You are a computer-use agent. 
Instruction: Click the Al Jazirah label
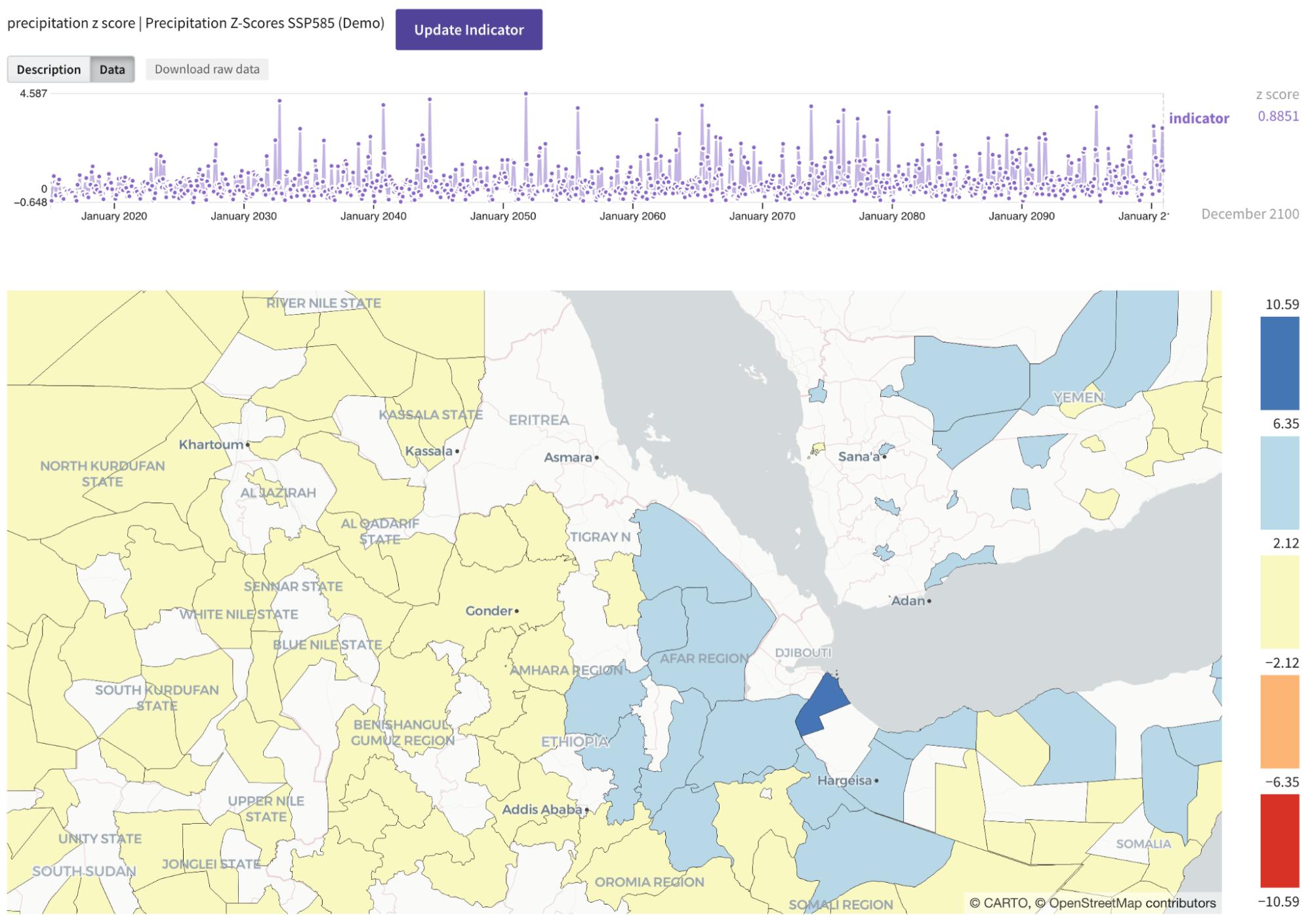[278, 493]
